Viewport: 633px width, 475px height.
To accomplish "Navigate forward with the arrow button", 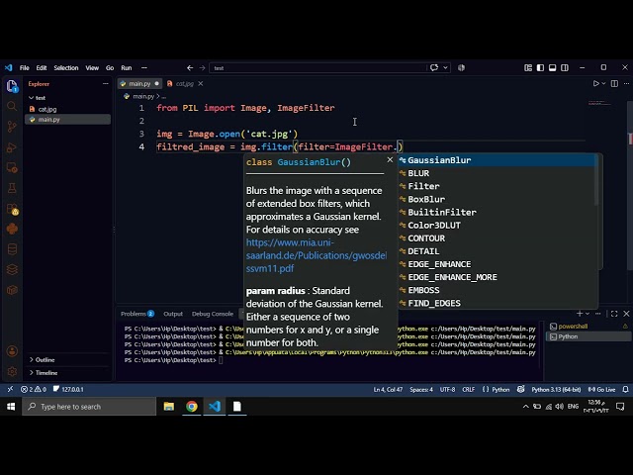I will pyautogui.click(x=202, y=68).
